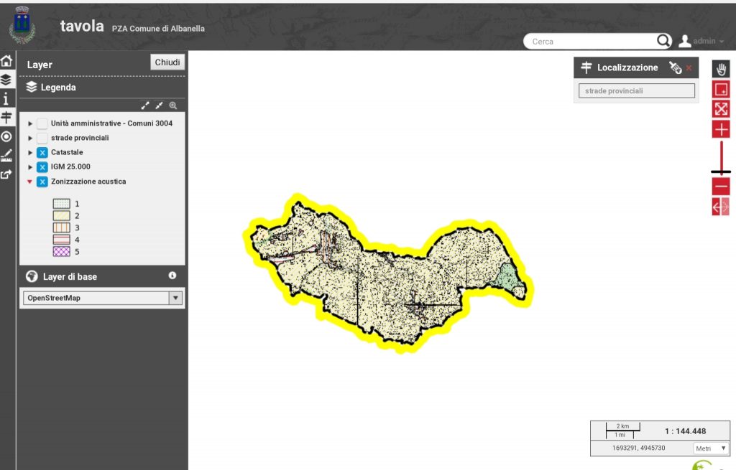
Task: Open the localization signpost sidebar icon
Action: 6,117
